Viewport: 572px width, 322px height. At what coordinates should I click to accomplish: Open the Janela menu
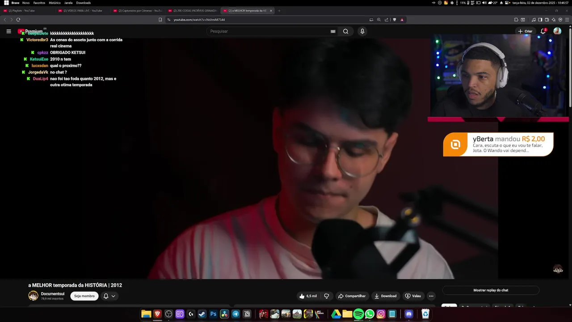point(68,3)
